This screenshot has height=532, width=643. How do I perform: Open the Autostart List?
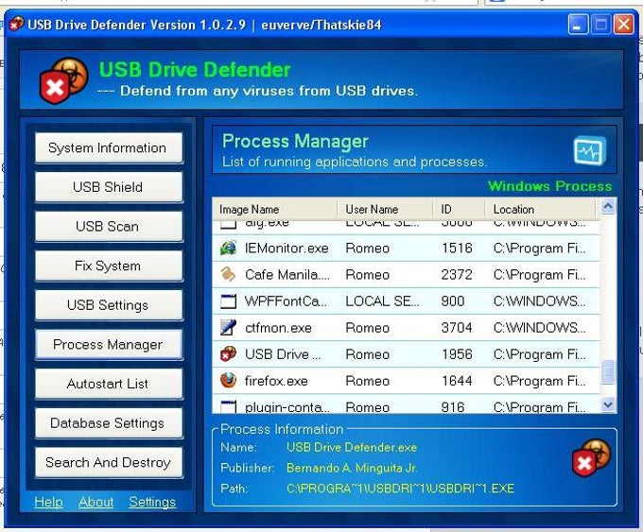(x=109, y=384)
